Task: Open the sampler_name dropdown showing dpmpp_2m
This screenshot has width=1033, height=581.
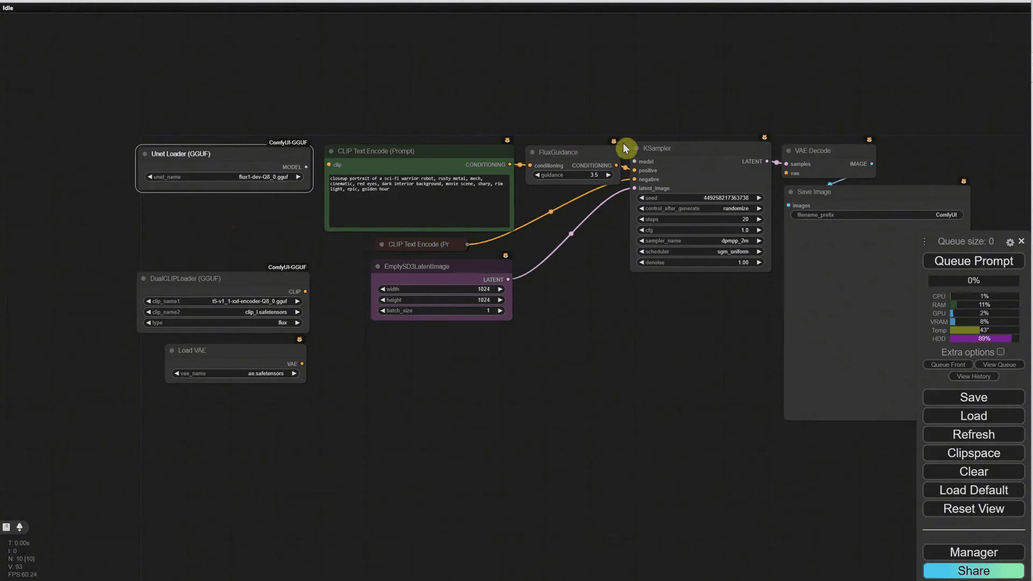Action: point(699,241)
